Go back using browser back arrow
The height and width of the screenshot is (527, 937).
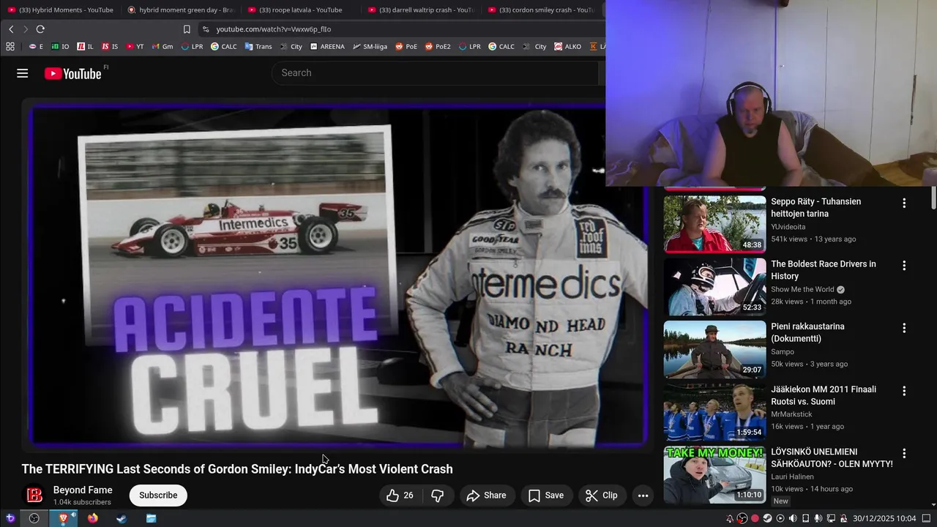(x=11, y=29)
